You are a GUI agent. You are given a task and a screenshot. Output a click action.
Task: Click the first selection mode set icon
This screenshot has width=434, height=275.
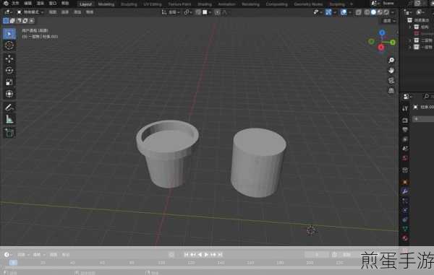[x=6, y=21]
